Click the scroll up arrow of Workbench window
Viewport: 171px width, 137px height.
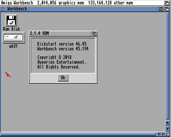click(x=168, y=123)
